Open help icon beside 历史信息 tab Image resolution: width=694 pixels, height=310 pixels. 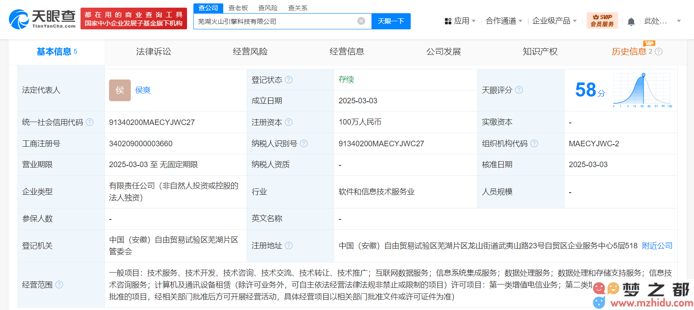pyautogui.click(x=659, y=51)
